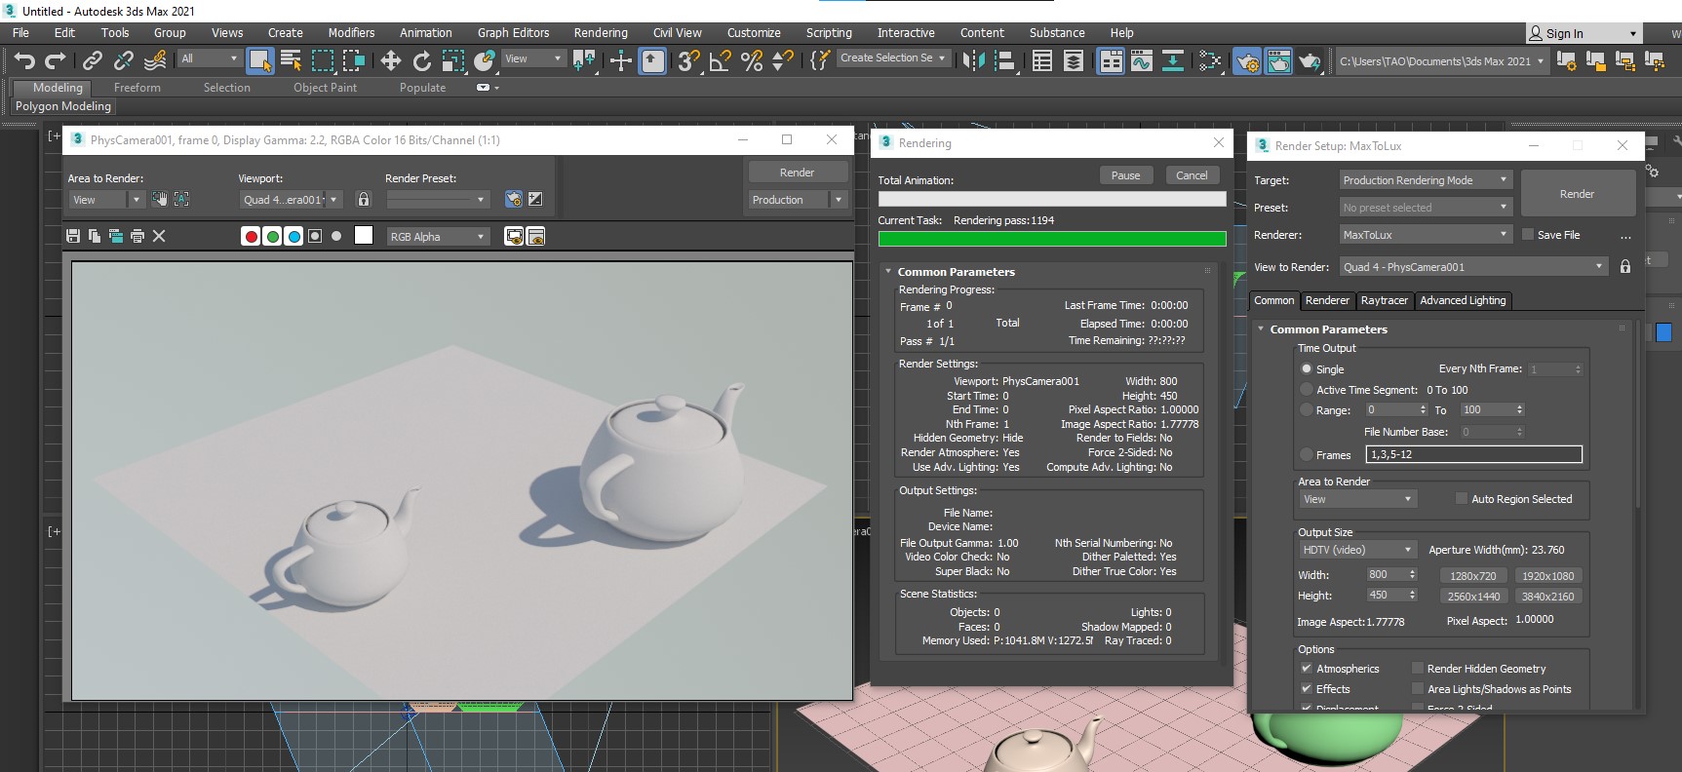Choose the 1920x1080 output size preset
The image size is (1682, 772).
coord(1547,576)
